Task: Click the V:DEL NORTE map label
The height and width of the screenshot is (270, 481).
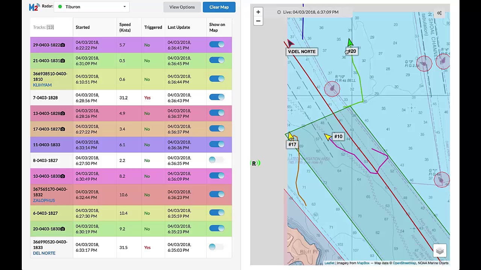Action: pyautogui.click(x=302, y=52)
